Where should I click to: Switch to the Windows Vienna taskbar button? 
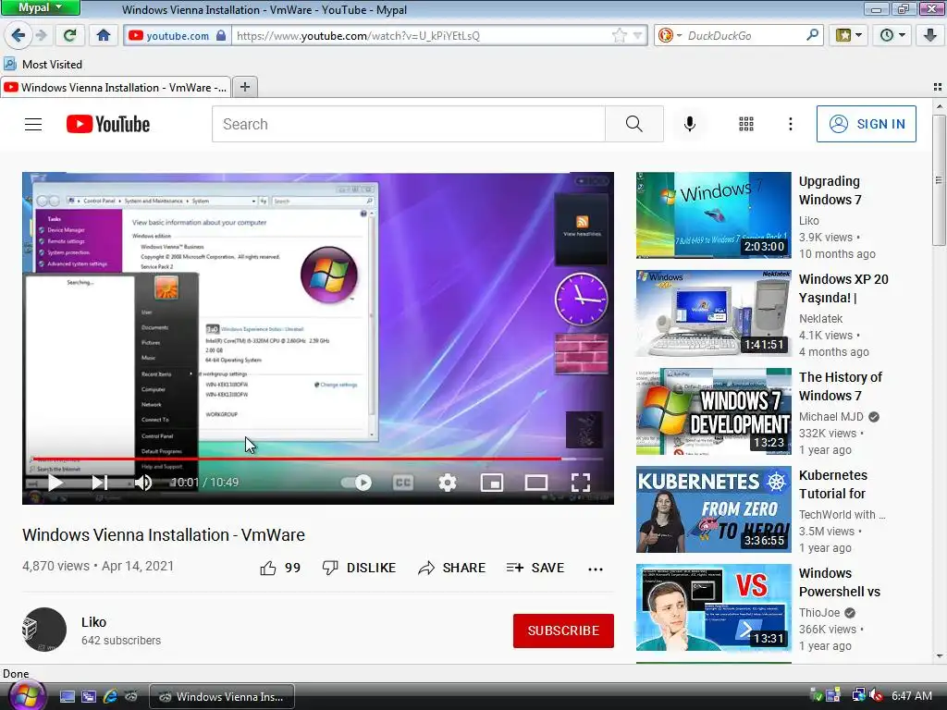(x=222, y=696)
